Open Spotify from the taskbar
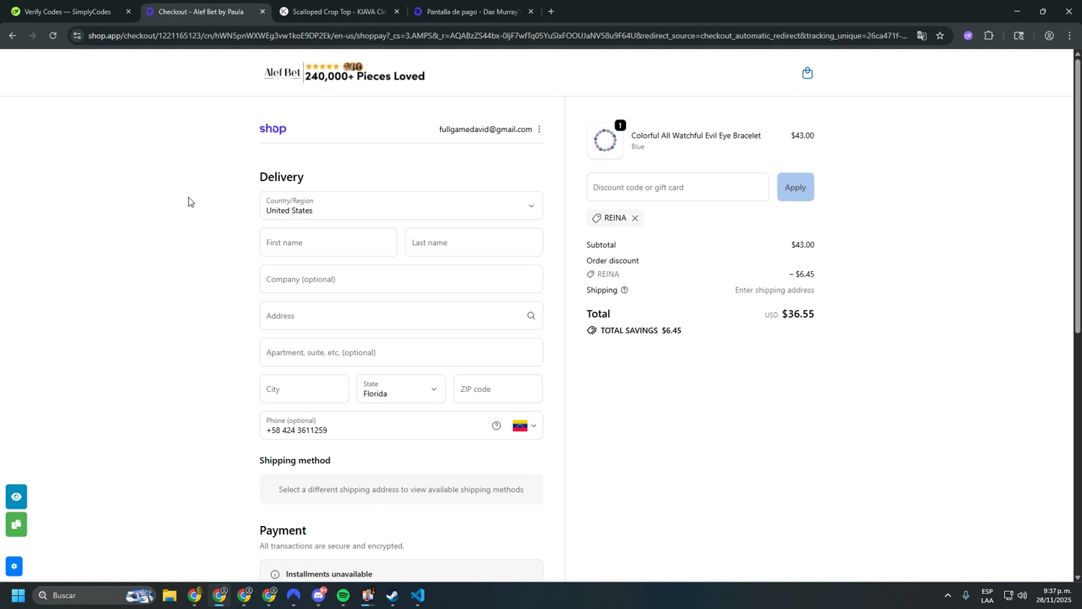 [343, 596]
